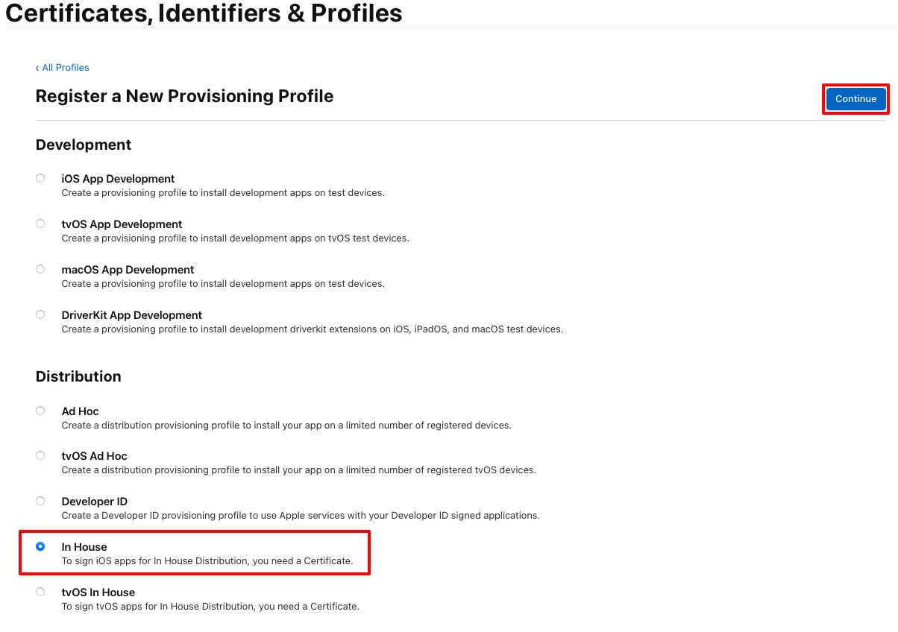Pick DriverKit App Development profile type
898x632 pixels.
coord(40,314)
